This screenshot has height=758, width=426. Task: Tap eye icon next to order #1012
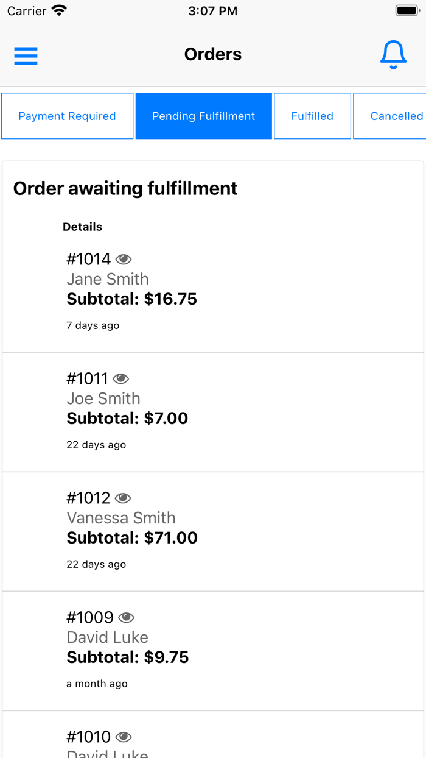click(x=123, y=498)
